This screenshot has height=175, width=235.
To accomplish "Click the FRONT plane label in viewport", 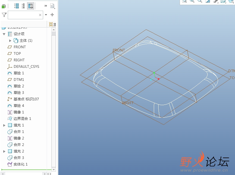I will [x=119, y=50].
